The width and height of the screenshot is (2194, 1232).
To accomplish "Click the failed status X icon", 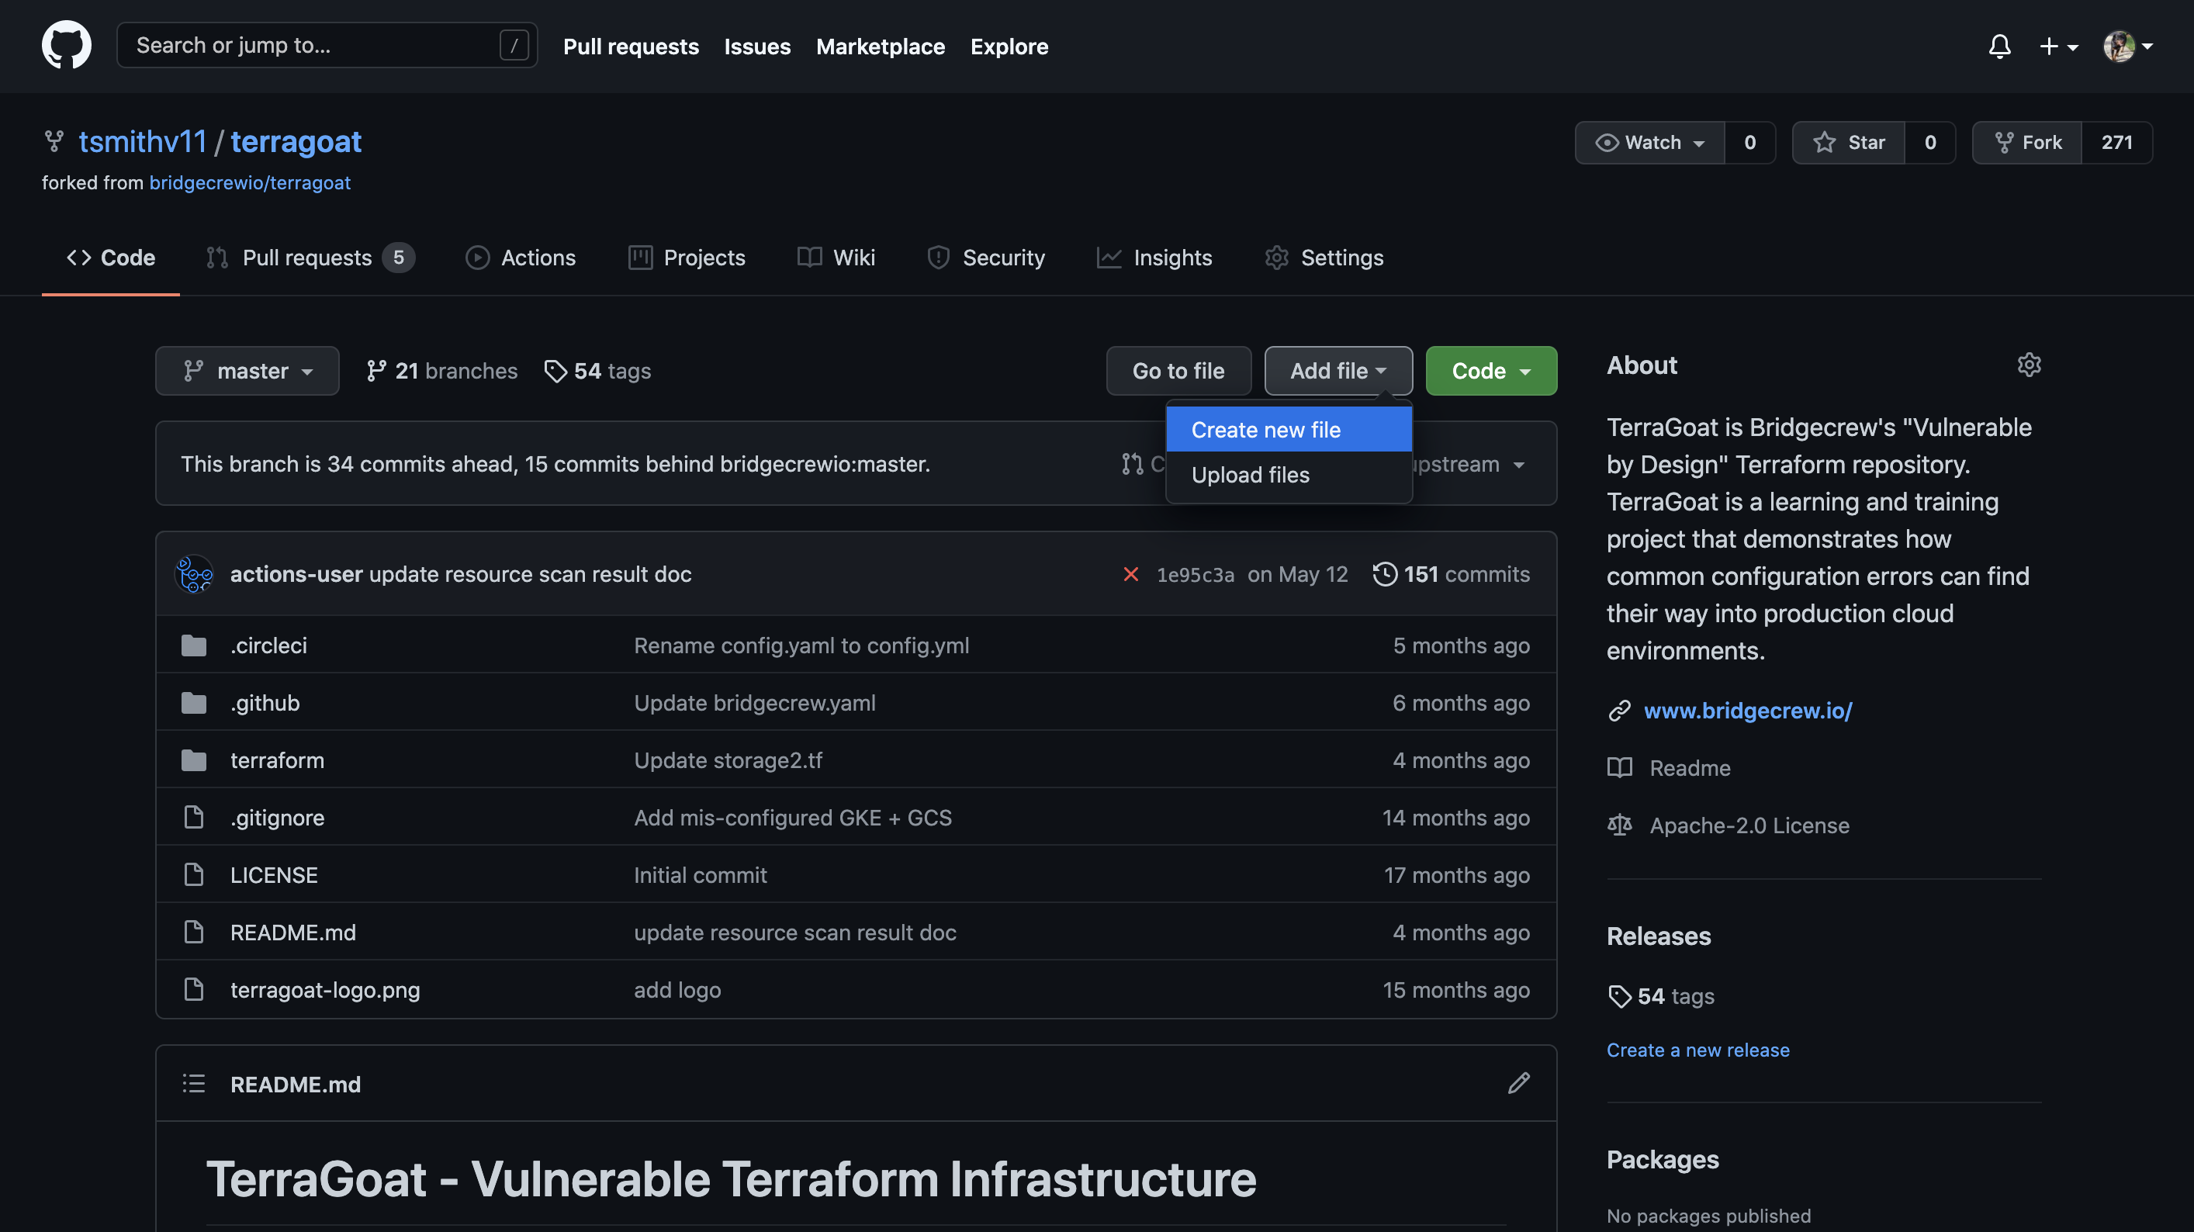I will pos(1130,574).
